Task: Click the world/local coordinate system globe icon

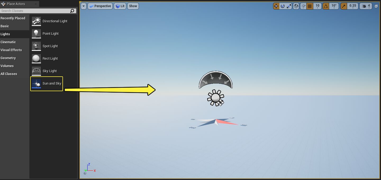Action: click(296, 6)
